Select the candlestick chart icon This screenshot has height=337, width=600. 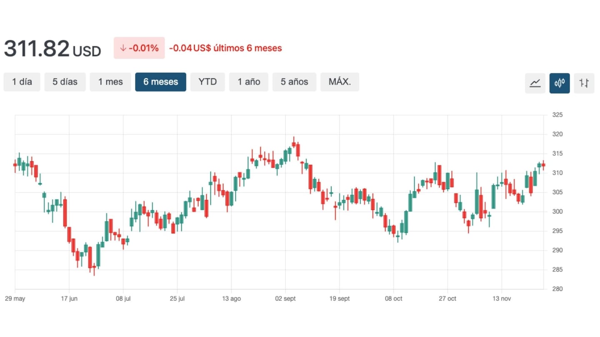click(560, 83)
